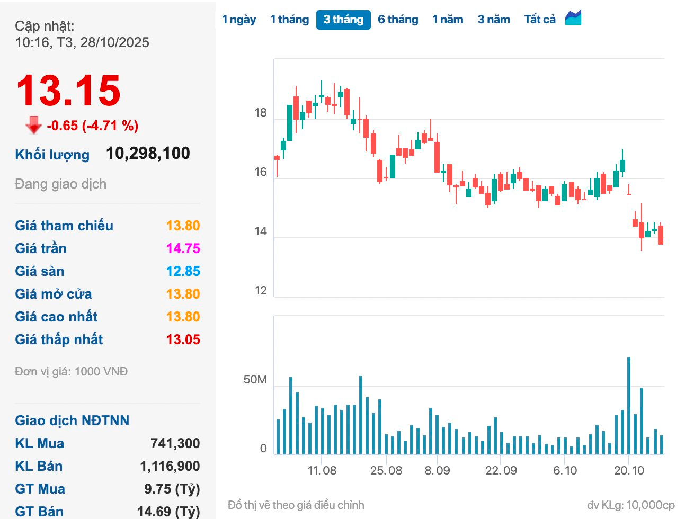Choose the 1 năm time range
The width and height of the screenshot is (694, 519).
[448, 20]
